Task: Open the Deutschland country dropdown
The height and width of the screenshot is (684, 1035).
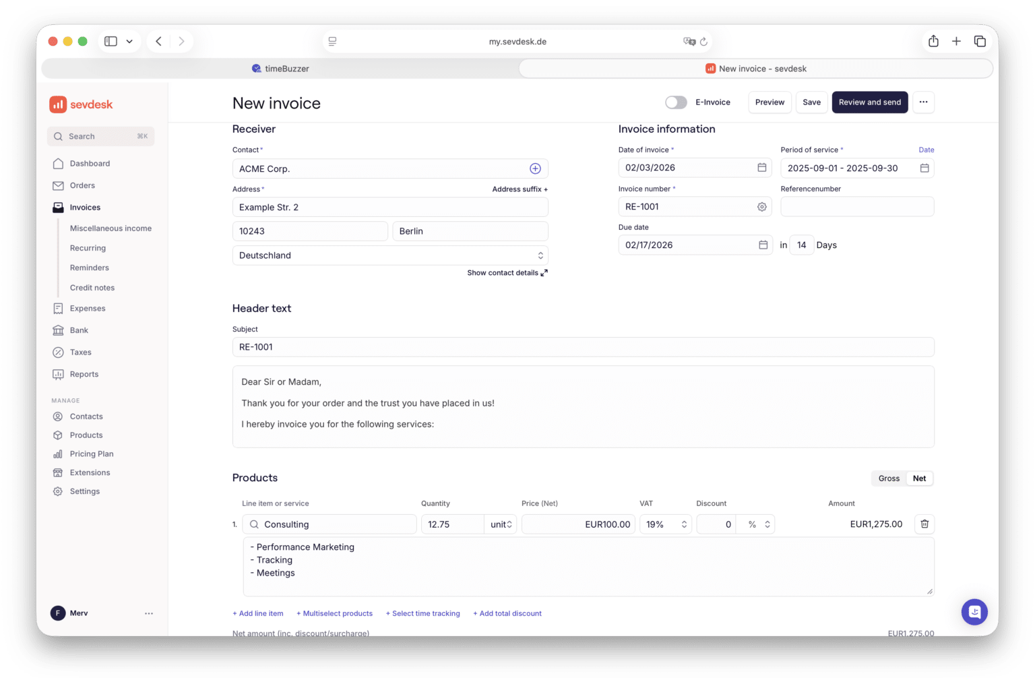Action: [390, 255]
